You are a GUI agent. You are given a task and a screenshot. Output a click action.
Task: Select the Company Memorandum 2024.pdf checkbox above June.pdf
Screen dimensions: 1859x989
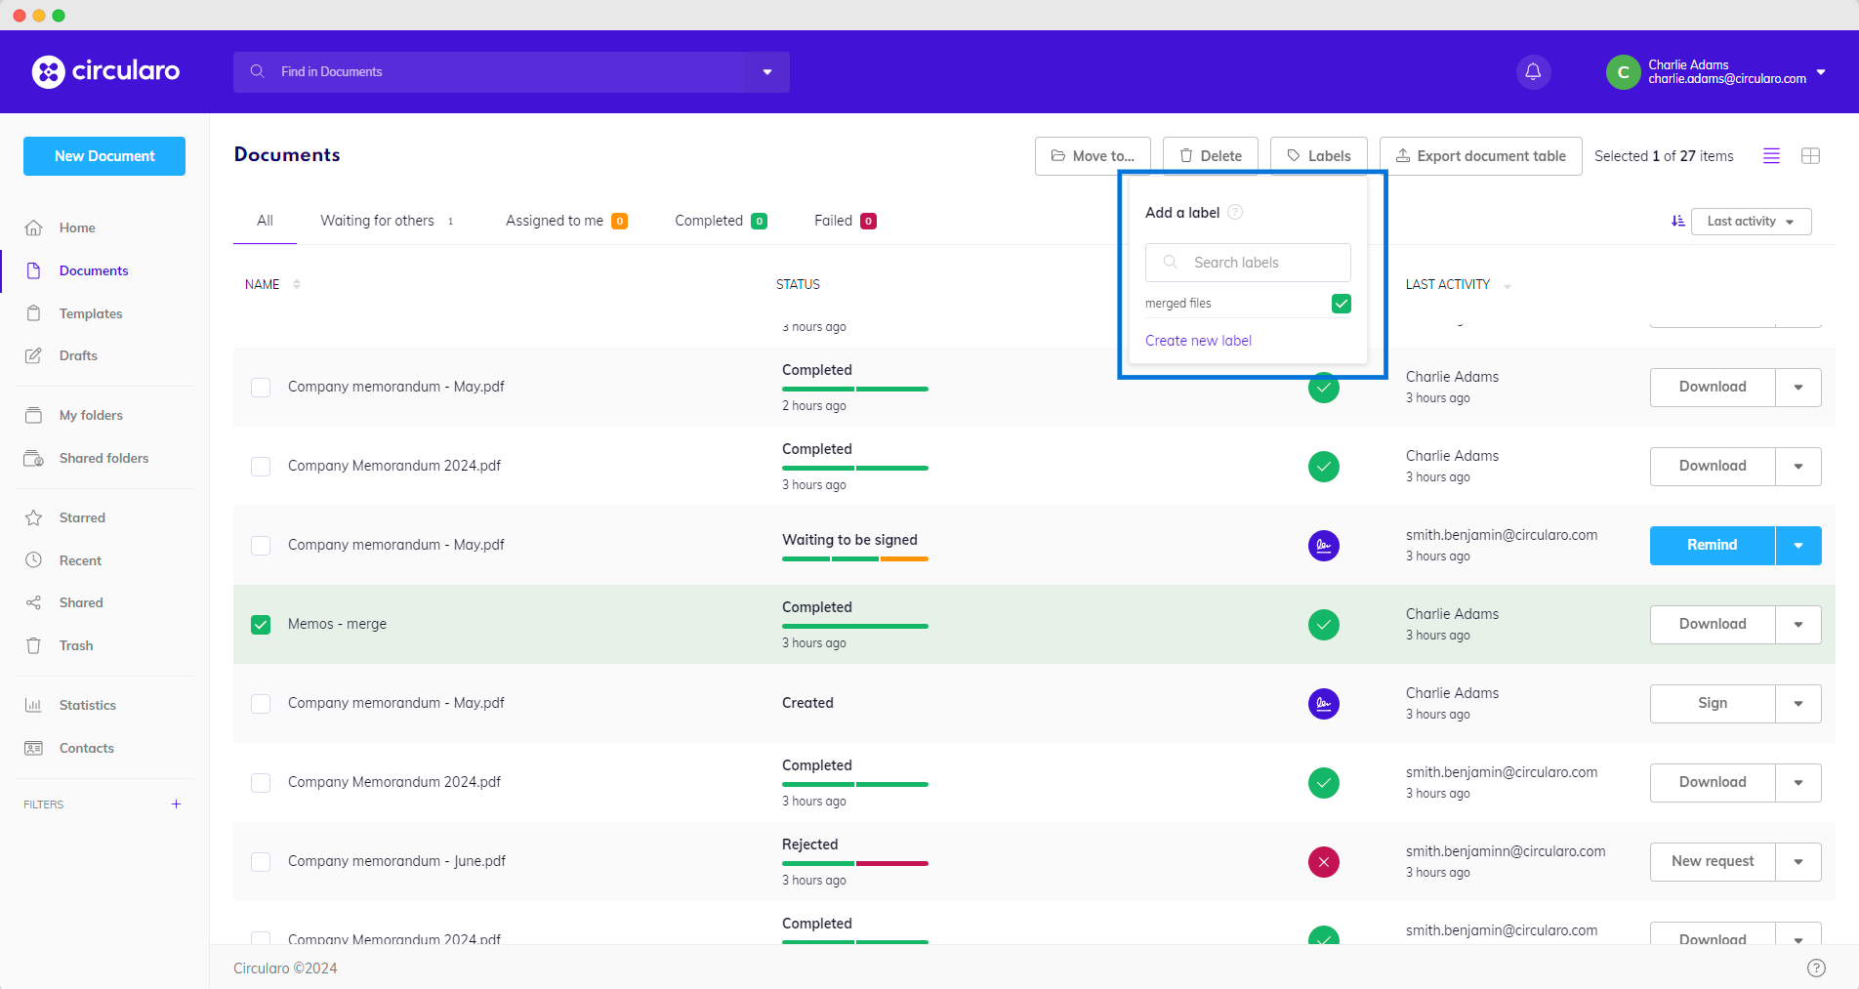(261, 782)
